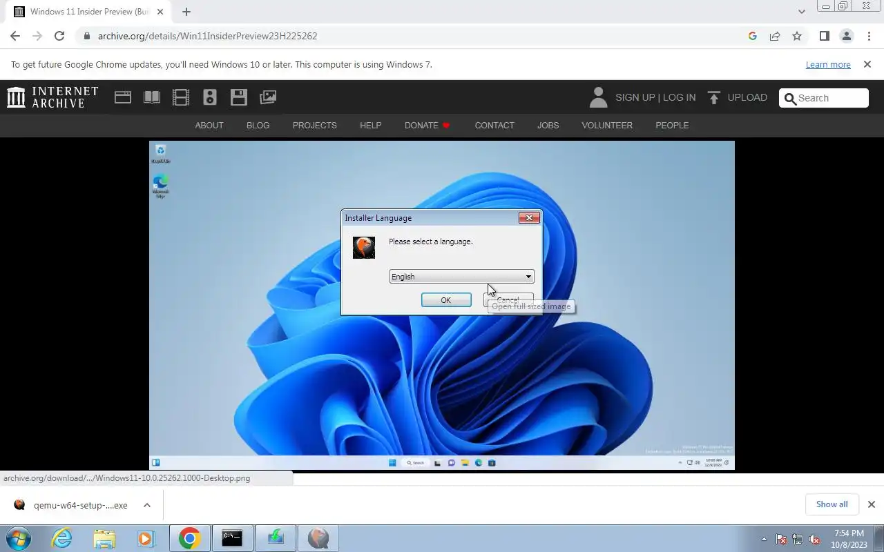Open the PEOPLE menu item
The image size is (884, 552).
(x=672, y=126)
